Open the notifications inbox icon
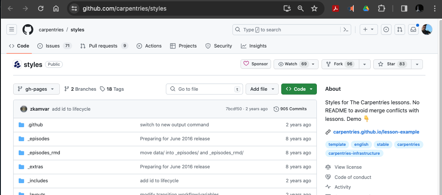The image size is (442, 195). (x=413, y=30)
